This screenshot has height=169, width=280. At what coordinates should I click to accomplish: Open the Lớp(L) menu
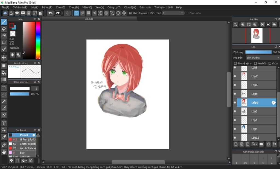tap(34, 7)
